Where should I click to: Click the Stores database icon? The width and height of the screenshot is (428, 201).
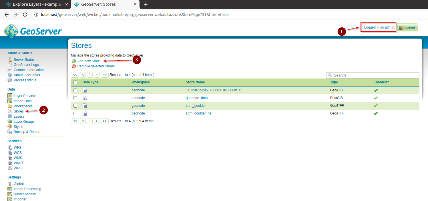coord(10,111)
